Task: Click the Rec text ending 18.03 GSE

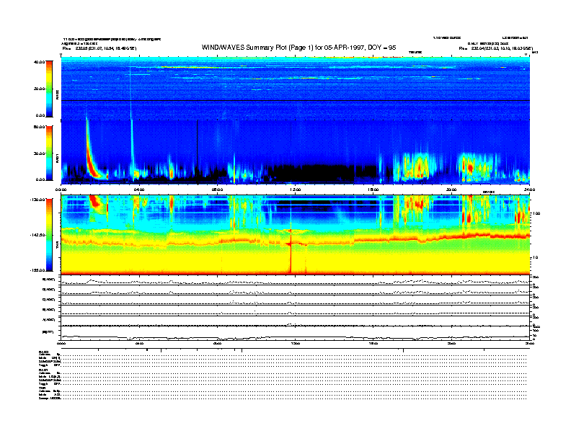Action: [x=495, y=48]
